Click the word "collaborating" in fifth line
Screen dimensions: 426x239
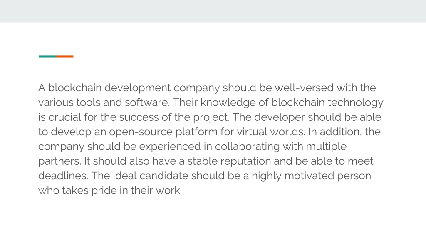click(x=247, y=147)
